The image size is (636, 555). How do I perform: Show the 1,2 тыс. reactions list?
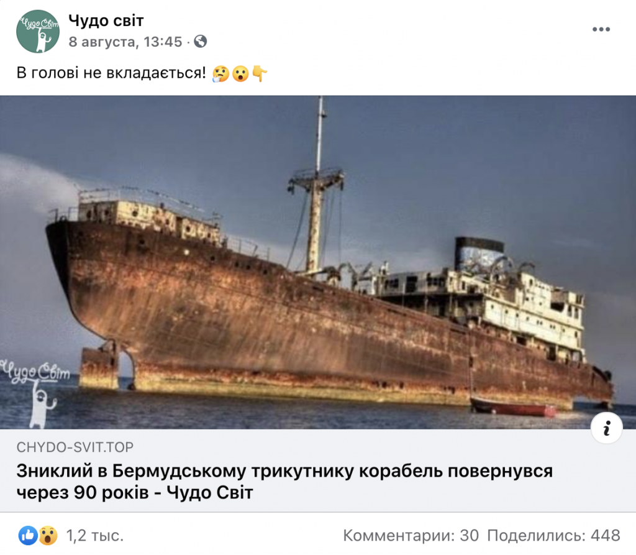[95, 536]
